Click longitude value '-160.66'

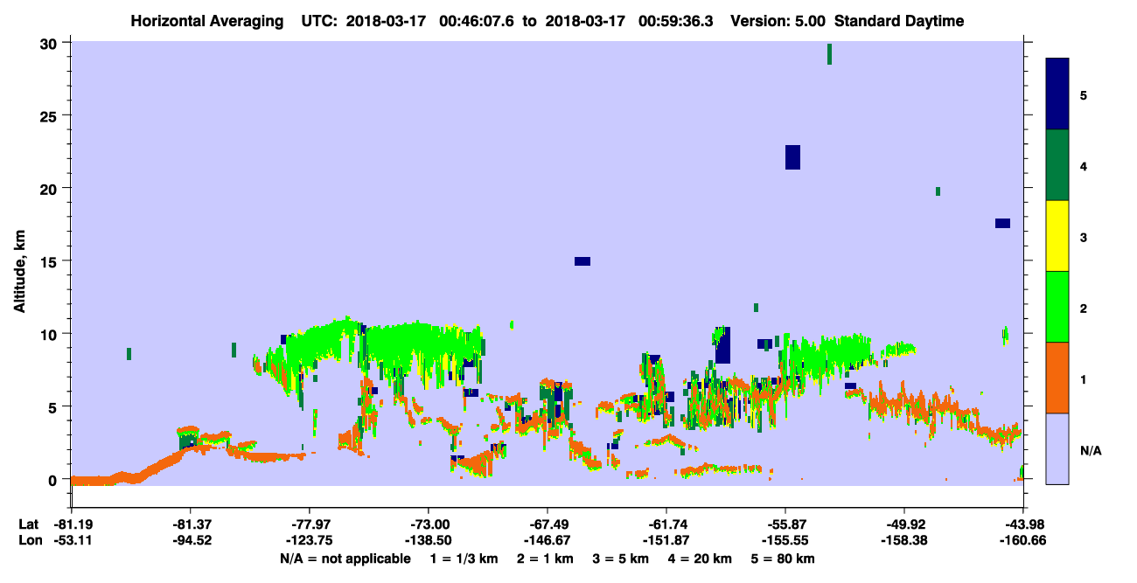point(1023,541)
